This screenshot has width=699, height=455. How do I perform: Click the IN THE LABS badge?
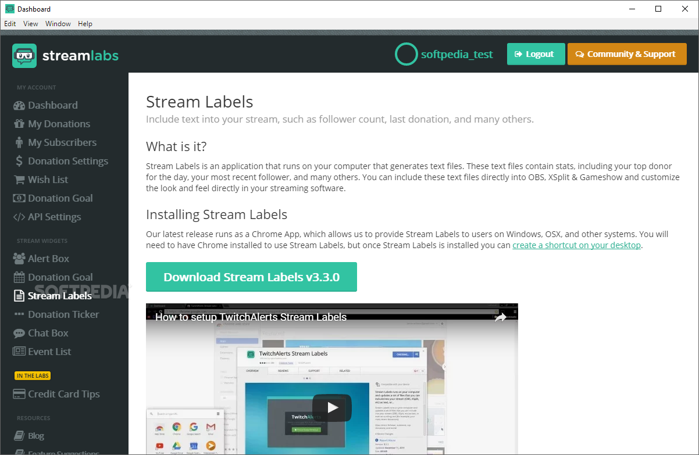coord(33,376)
